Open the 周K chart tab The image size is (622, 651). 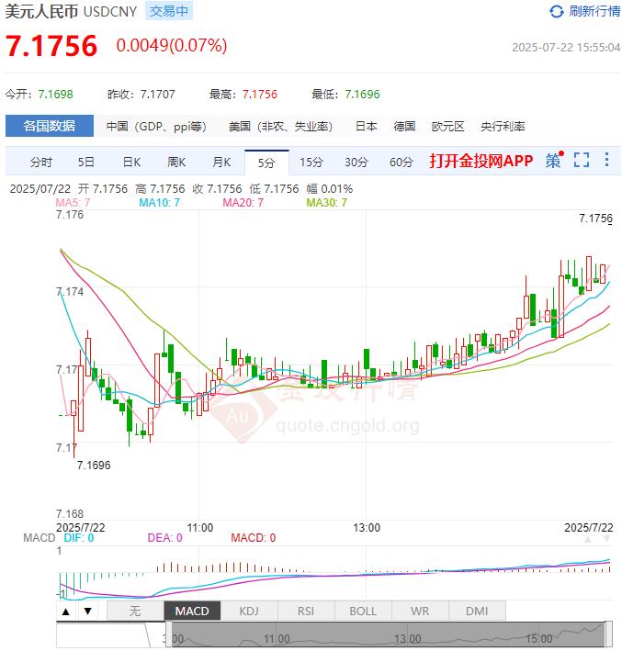tap(176, 162)
